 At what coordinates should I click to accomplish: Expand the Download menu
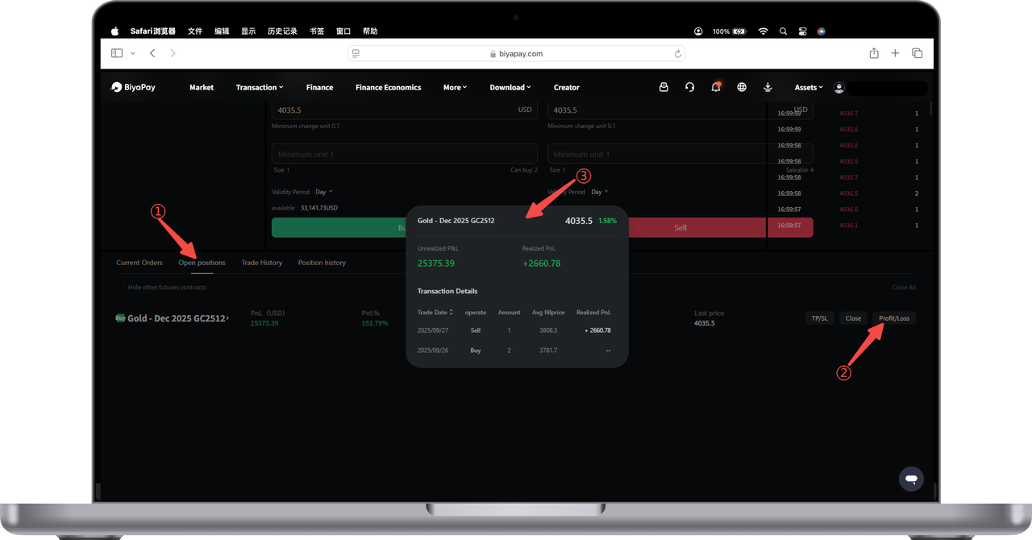[510, 87]
